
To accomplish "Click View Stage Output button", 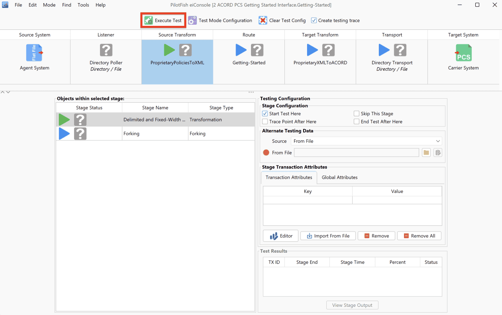I will point(353,305).
